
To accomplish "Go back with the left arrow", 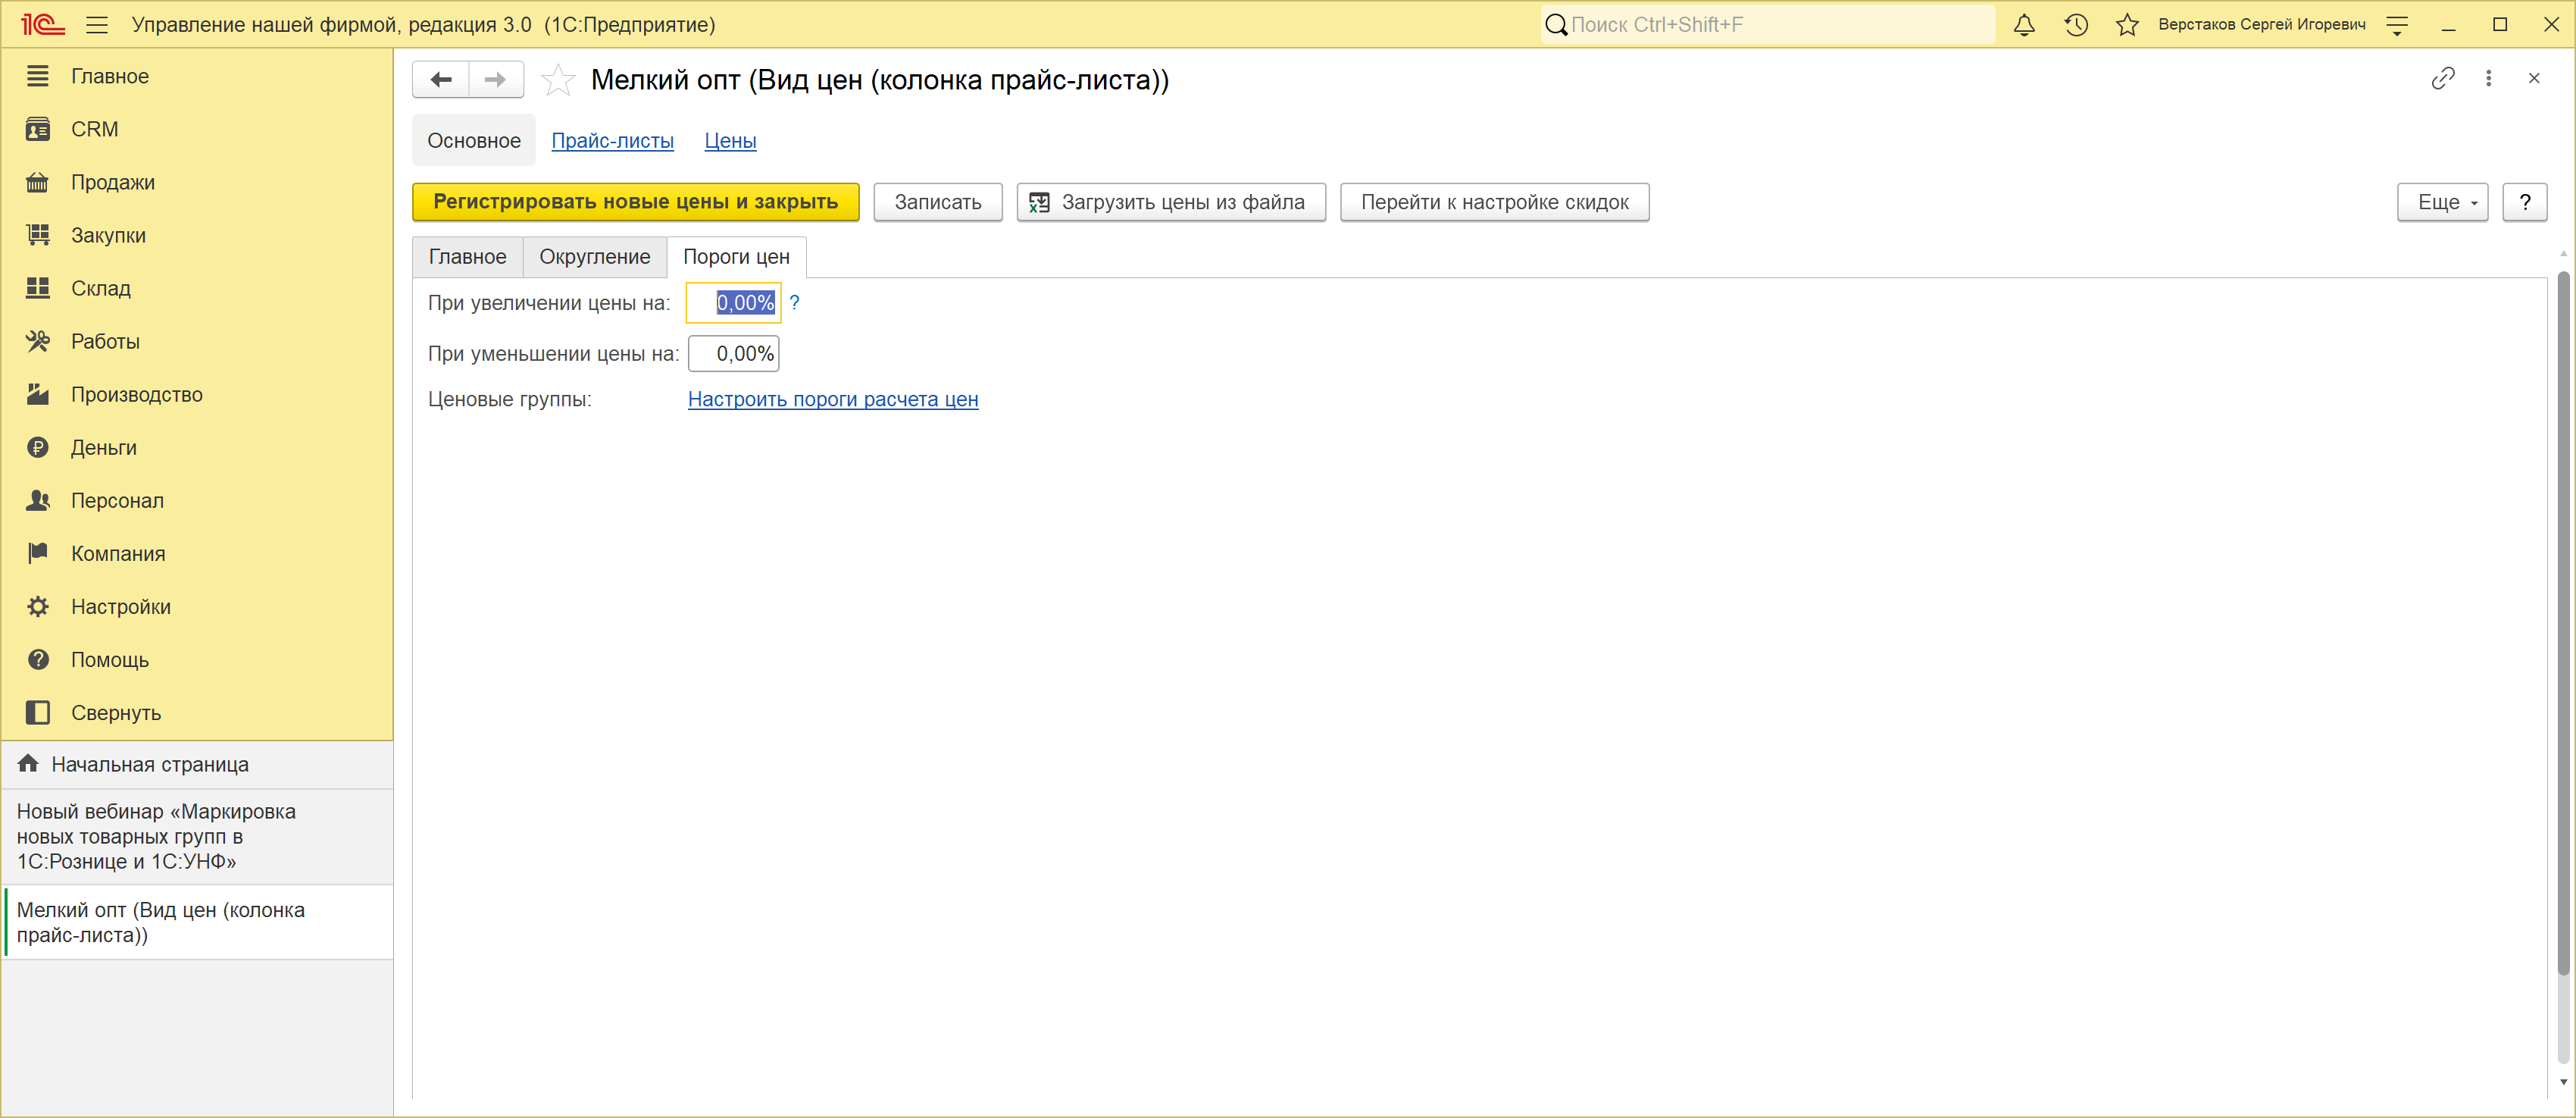I will [x=441, y=80].
